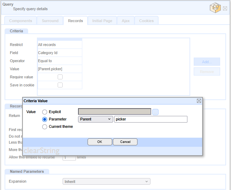Enable the Save in cookie checkbox
The width and height of the screenshot is (231, 190).
[x=60, y=85]
